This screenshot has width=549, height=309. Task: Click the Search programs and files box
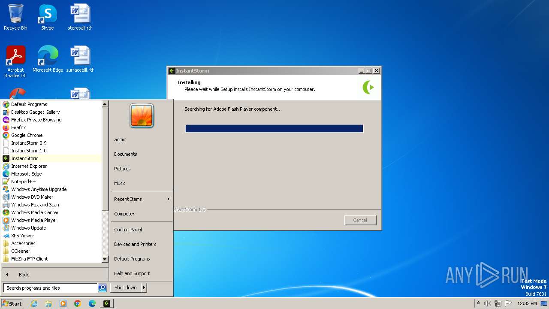(50, 288)
